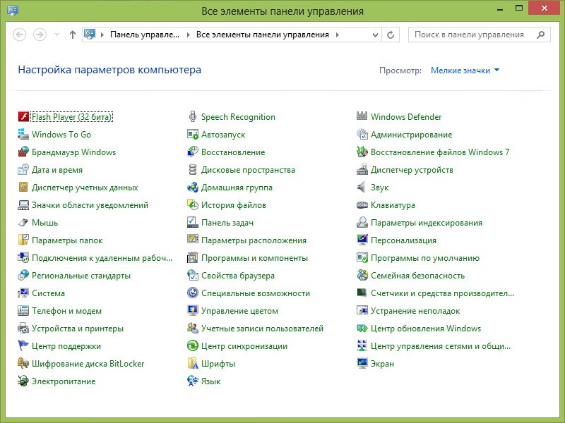
Task: Click the window system menu icon in title bar
Action: click(13, 11)
